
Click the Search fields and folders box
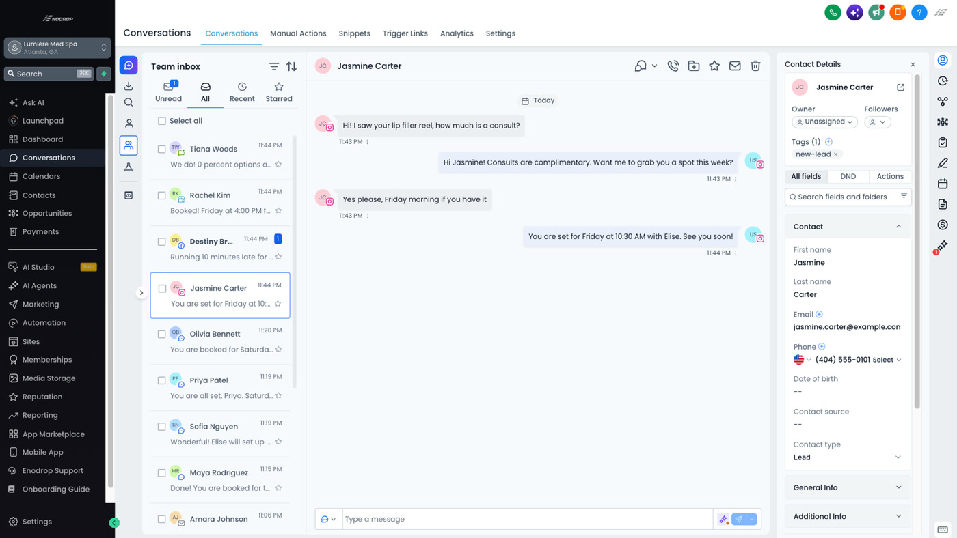click(848, 197)
